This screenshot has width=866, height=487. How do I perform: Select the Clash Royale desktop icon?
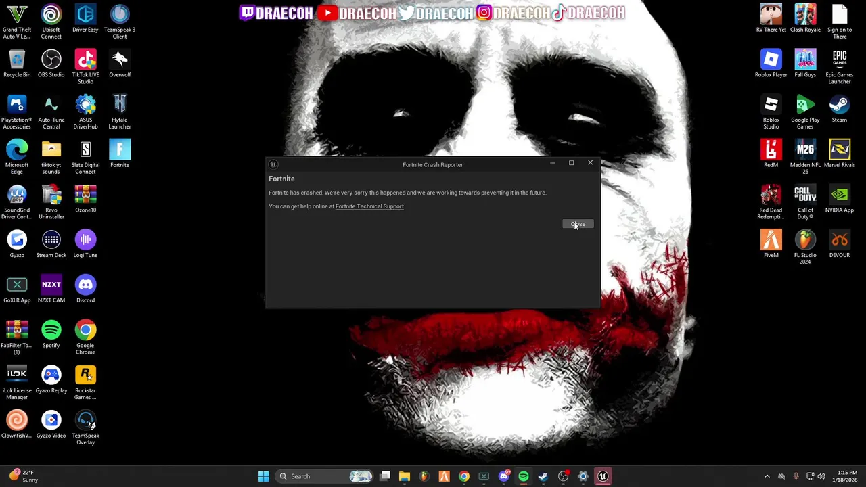pyautogui.click(x=805, y=18)
